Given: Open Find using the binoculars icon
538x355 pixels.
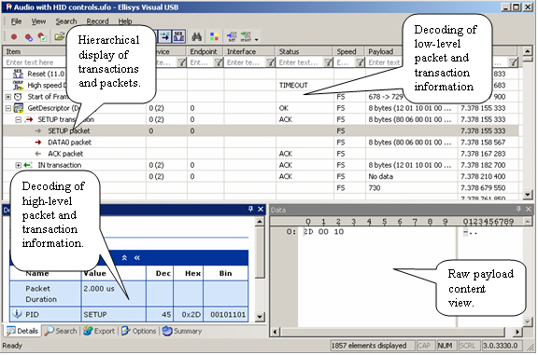Looking at the screenshot, I should 196,36.
